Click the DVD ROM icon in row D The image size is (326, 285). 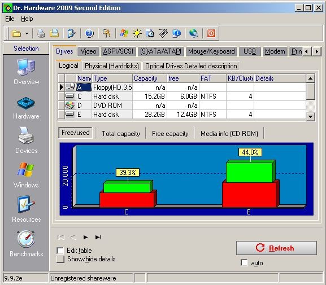pyautogui.click(x=70, y=106)
